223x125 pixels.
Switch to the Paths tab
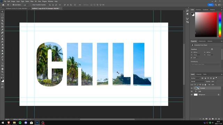point(205,74)
